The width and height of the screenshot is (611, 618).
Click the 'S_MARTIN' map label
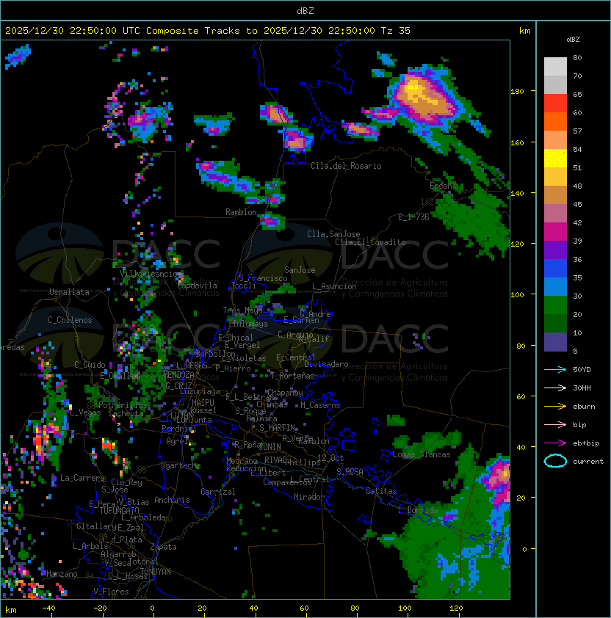278,428
